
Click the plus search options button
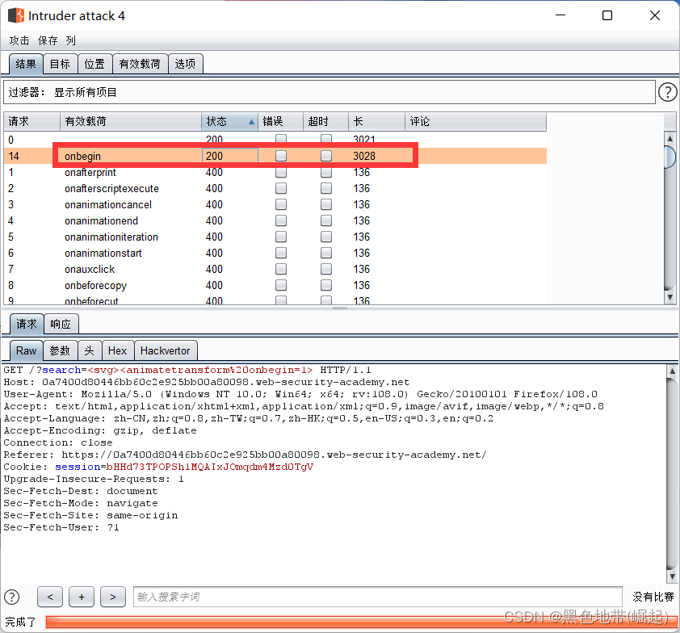(82, 597)
